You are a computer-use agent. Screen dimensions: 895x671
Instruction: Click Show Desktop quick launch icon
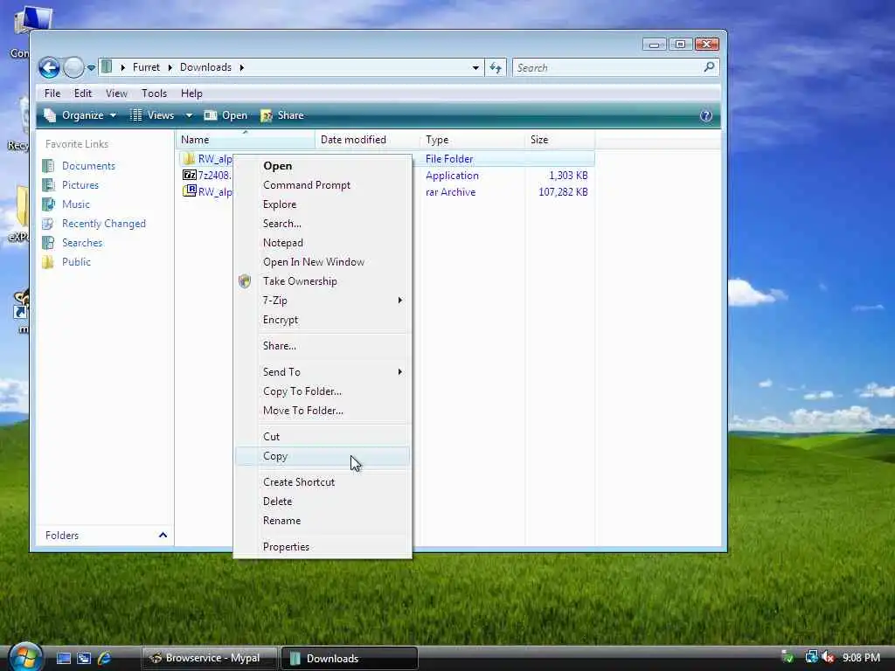pos(63,659)
